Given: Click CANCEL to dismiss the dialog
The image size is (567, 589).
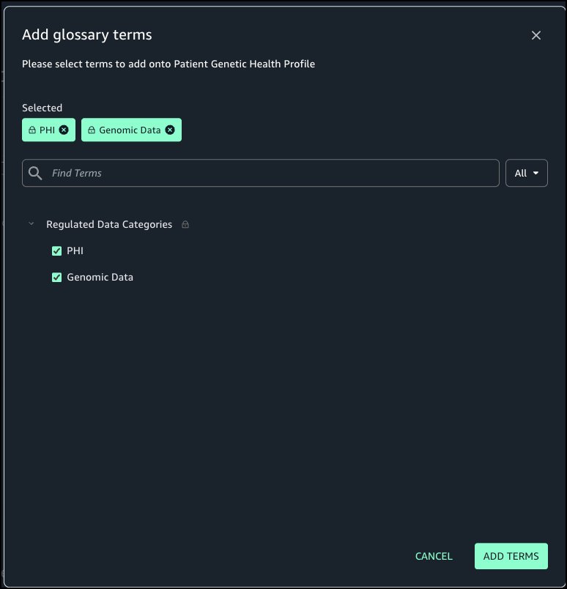Looking at the screenshot, I should pos(434,556).
